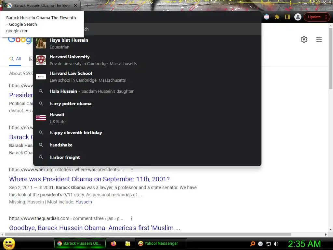Viewport: 333px width, 250px height.
Task: Open the Chrome extensions puzzle icon
Action: click(x=277, y=17)
